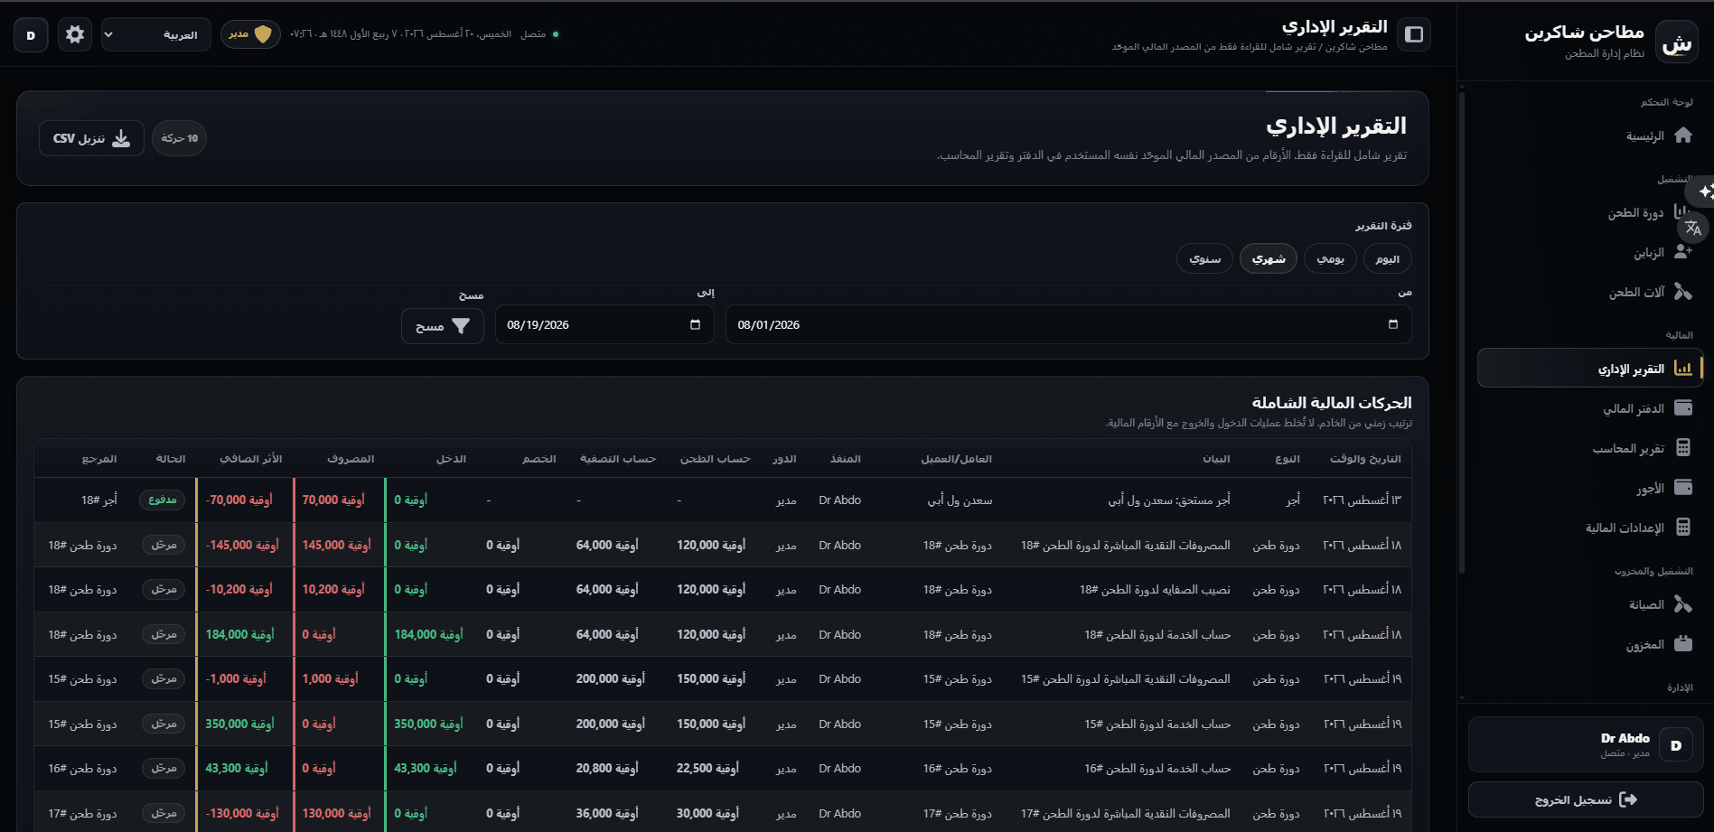Open the الدفتر المالي ledger wallet icon
This screenshot has width=1714, height=832.
tap(1682, 408)
